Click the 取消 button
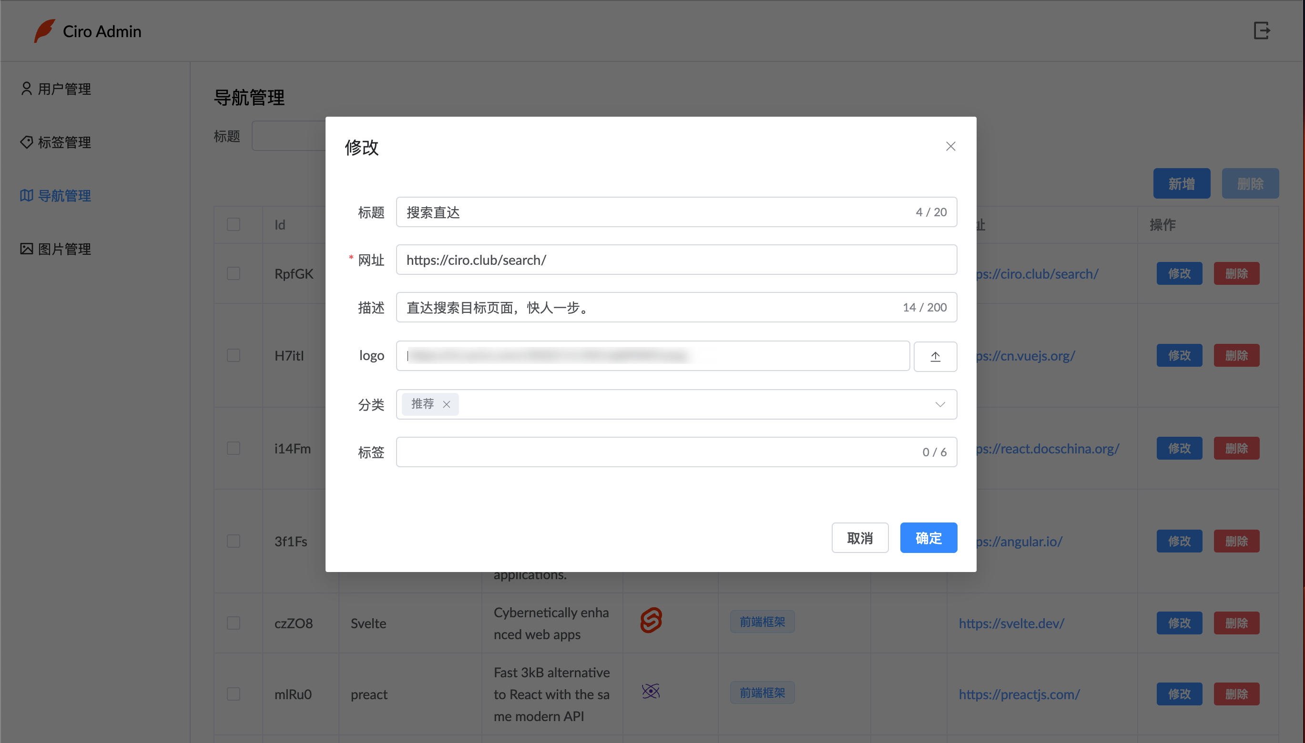 point(860,538)
